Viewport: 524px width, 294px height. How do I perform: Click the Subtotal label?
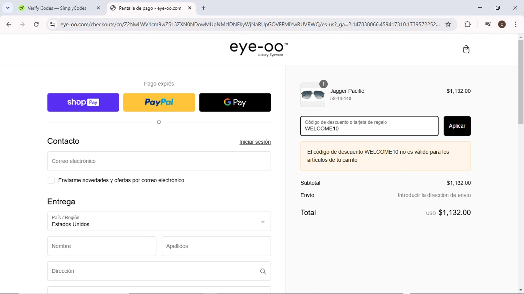click(310, 183)
